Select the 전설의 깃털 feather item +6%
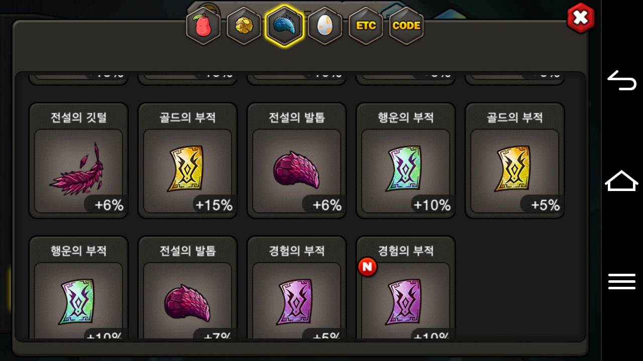Image resolution: width=643 pixels, height=361 pixels. [78, 160]
